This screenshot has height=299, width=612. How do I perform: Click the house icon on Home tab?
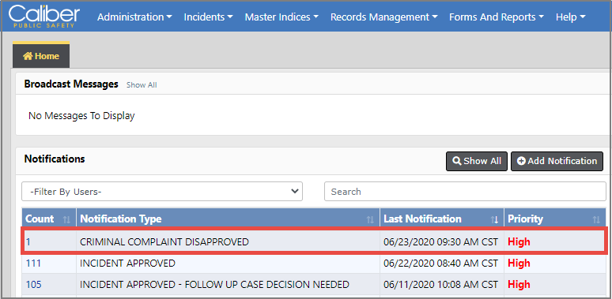coord(28,56)
